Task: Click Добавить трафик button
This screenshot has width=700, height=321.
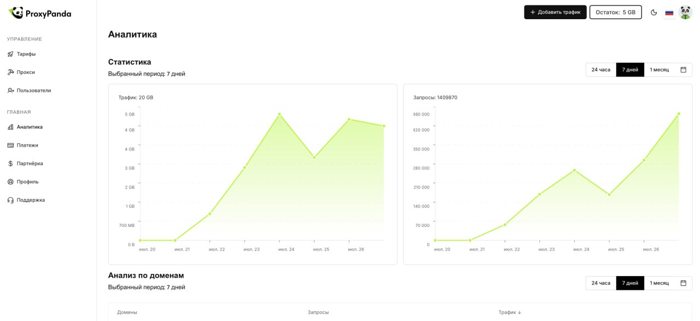Action: (x=555, y=12)
